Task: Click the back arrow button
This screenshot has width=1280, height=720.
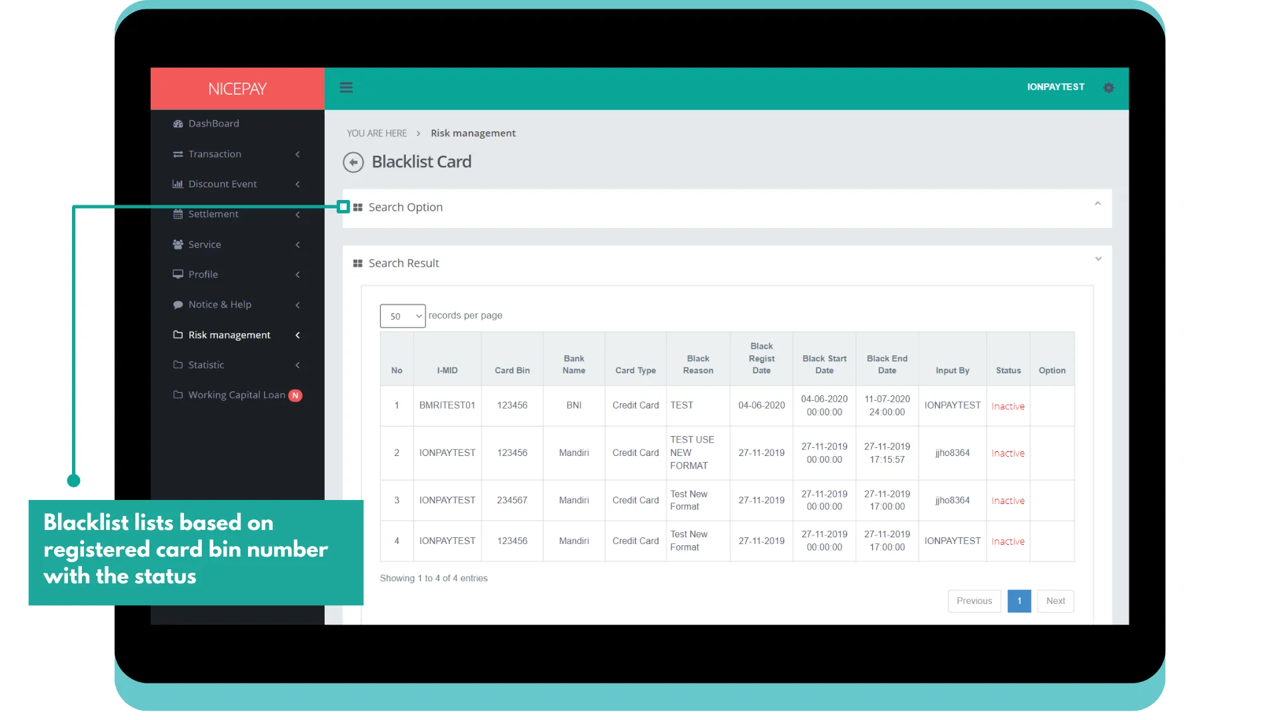Action: (x=353, y=162)
